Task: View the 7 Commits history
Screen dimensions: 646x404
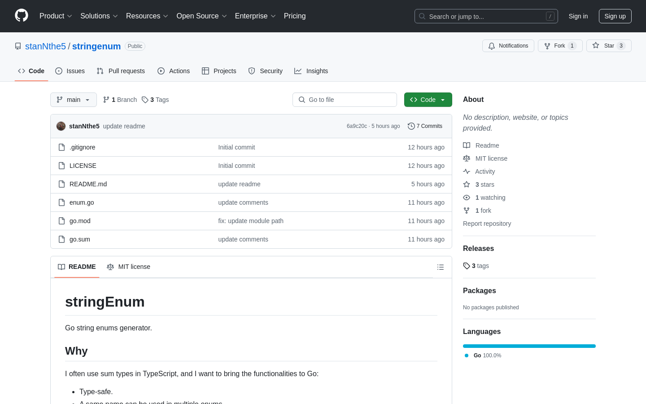Action: tap(425, 126)
